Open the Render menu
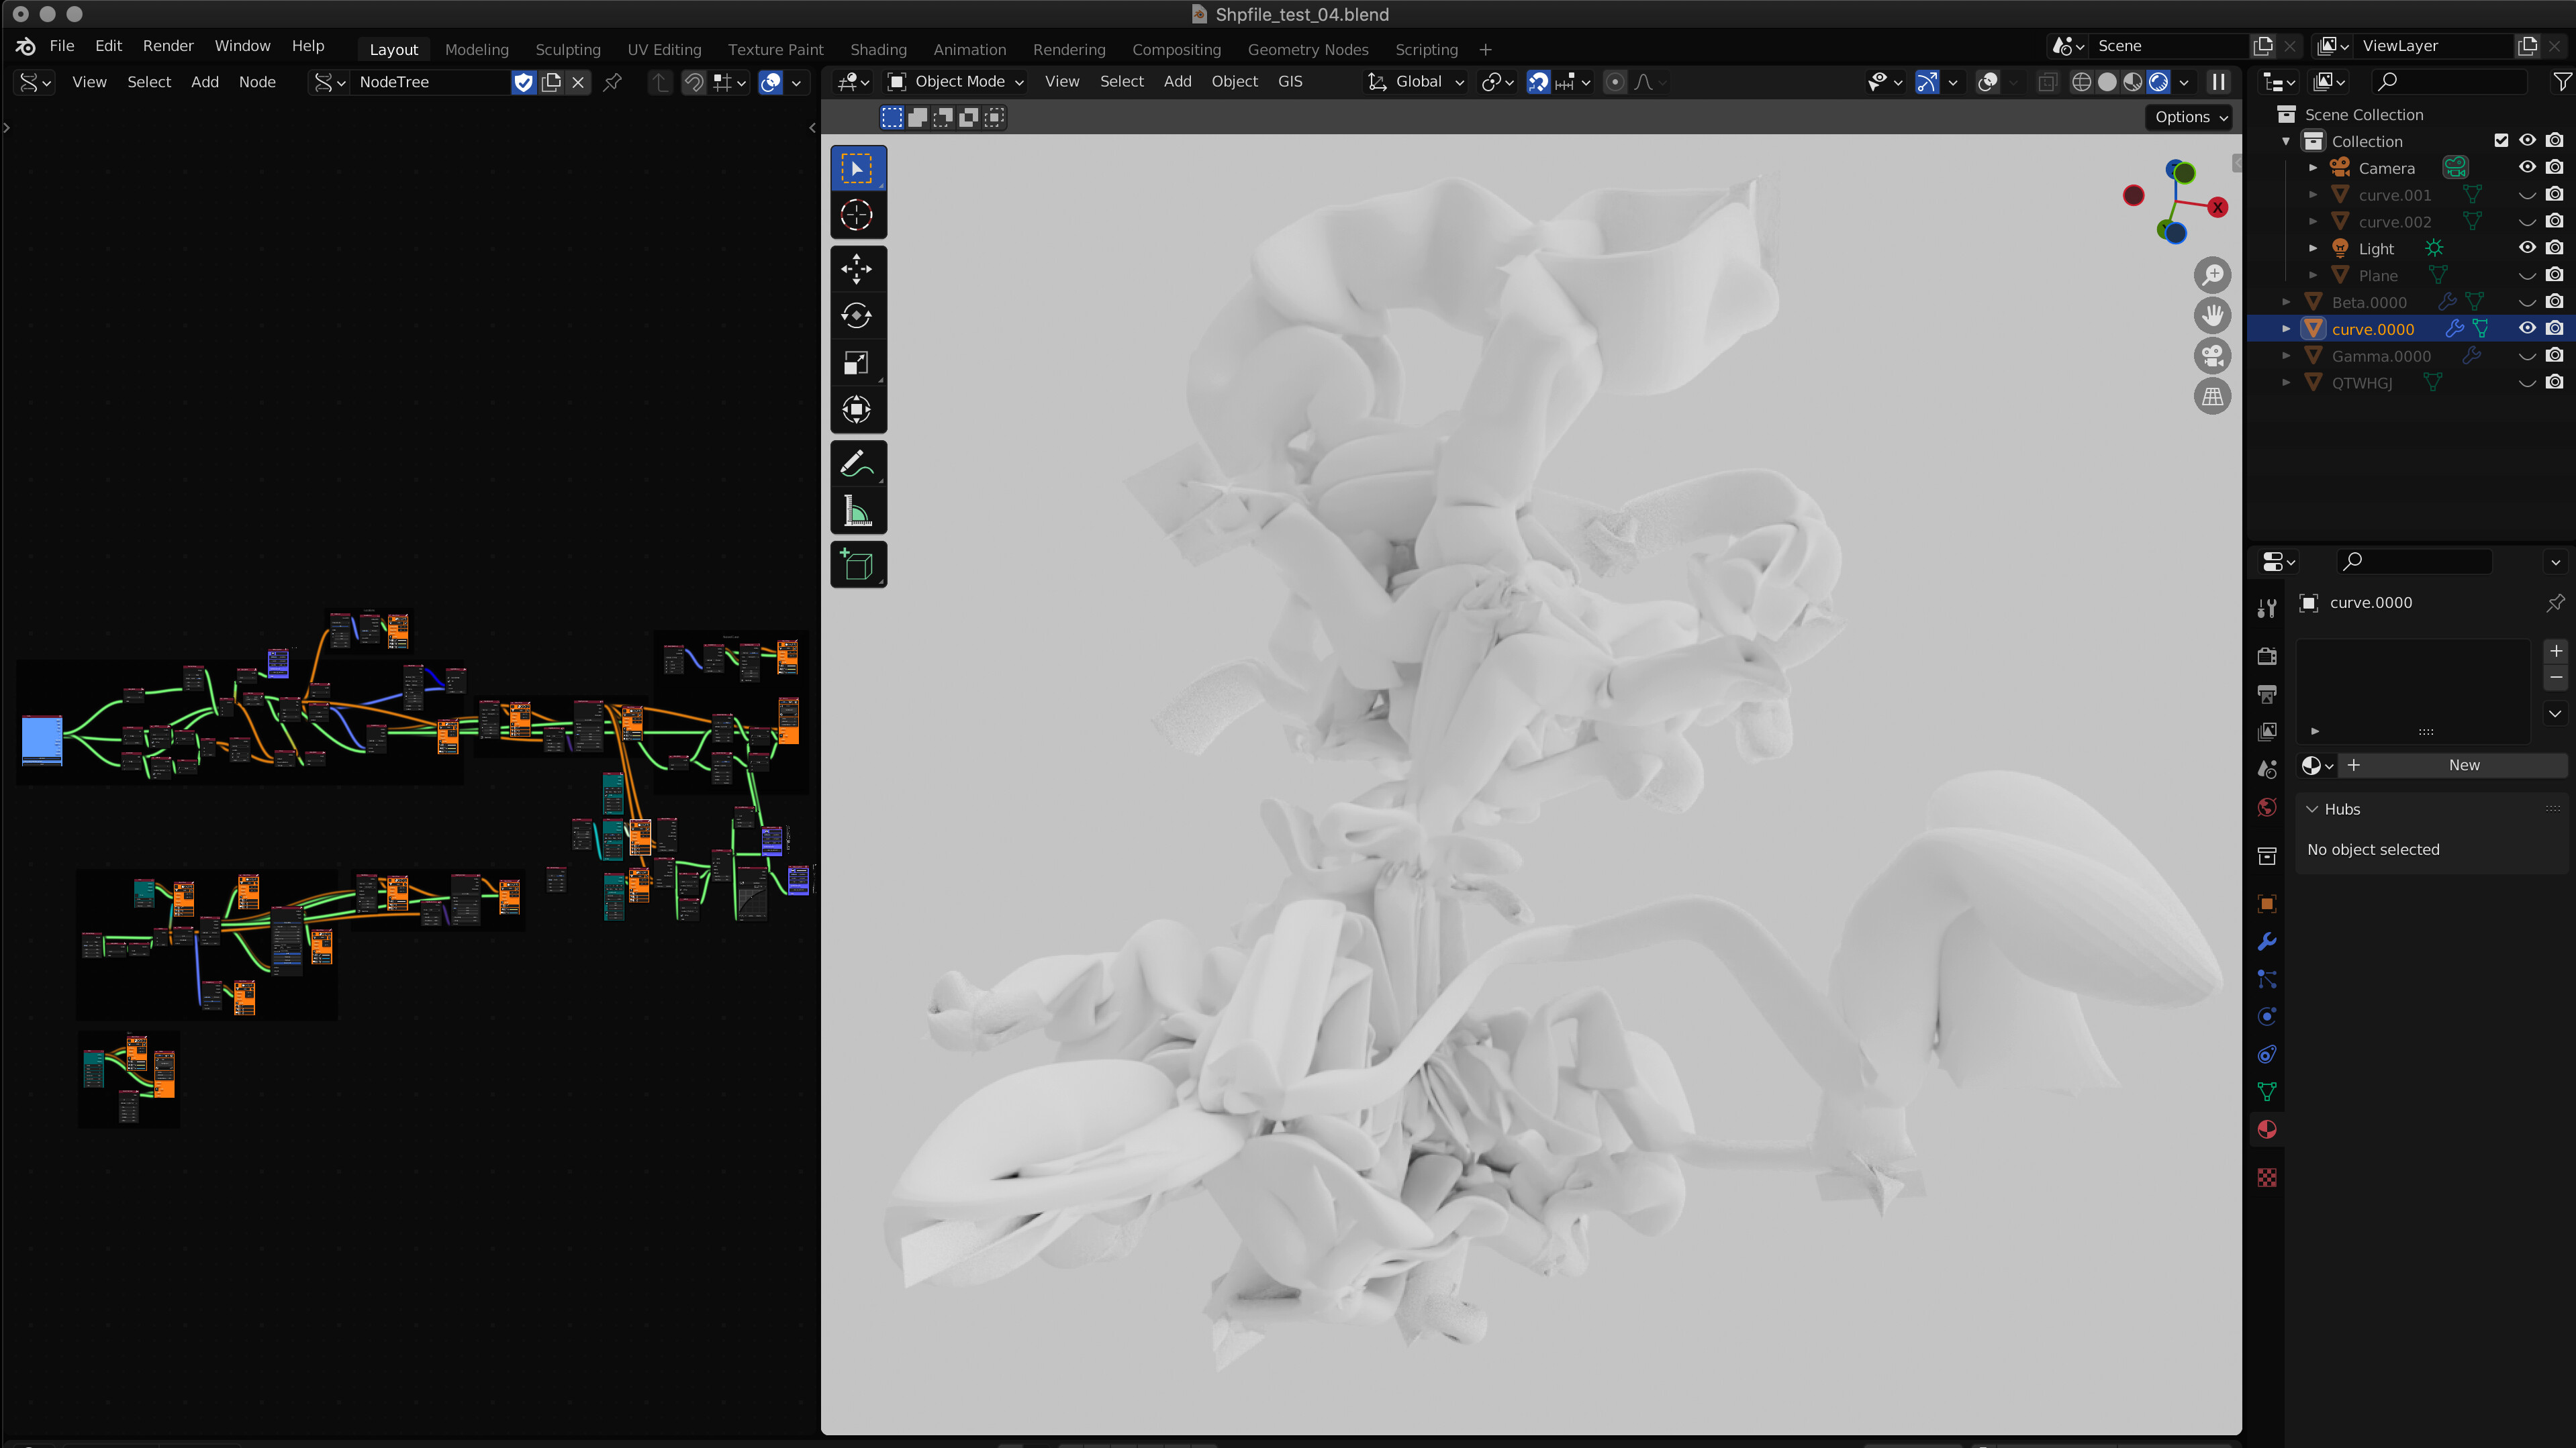The width and height of the screenshot is (2576, 1448). tap(167, 46)
